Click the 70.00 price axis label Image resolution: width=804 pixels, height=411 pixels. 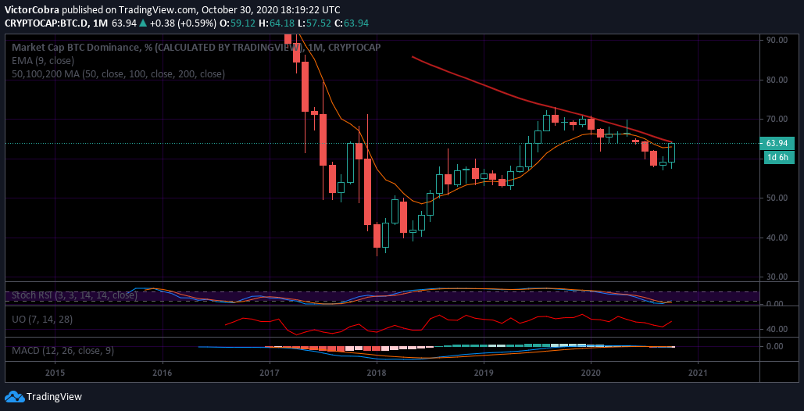[777, 120]
